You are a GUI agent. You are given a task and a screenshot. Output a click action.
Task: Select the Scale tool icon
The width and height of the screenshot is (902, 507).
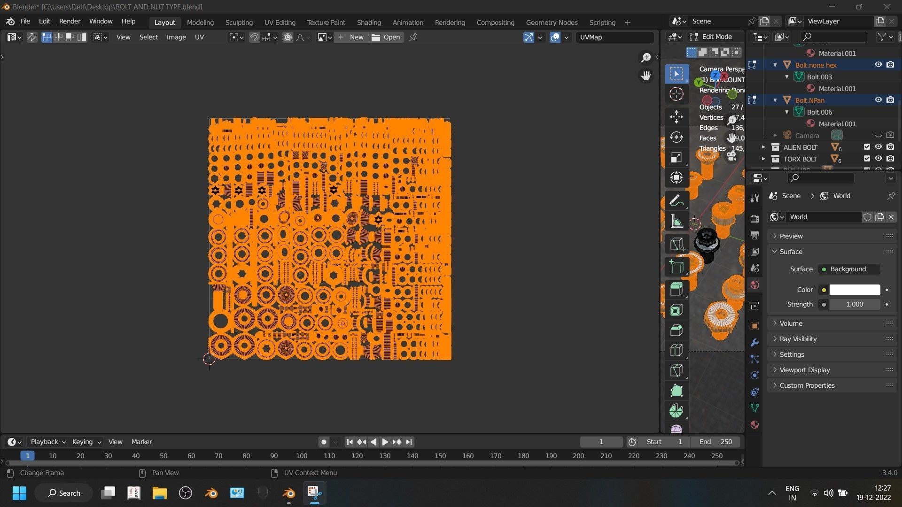(676, 157)
